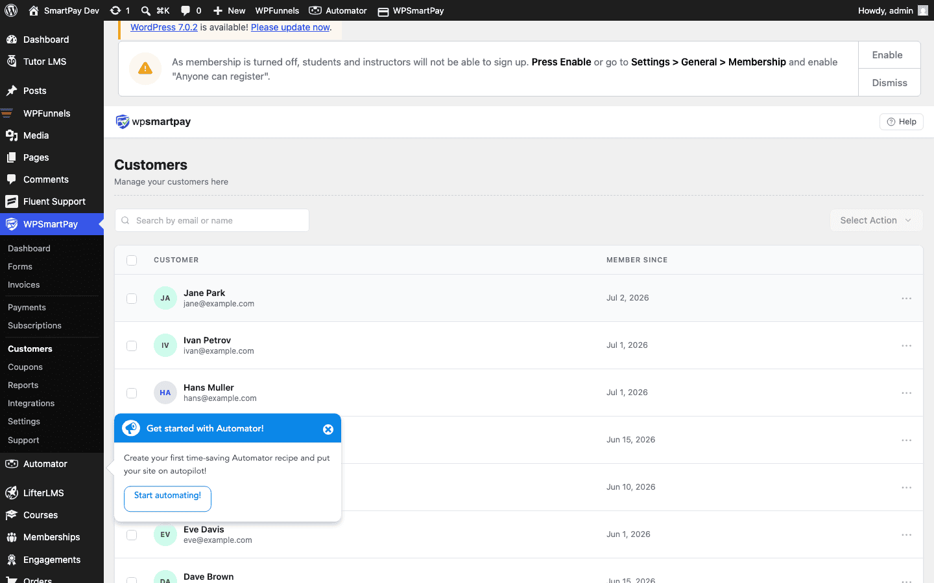Click the Posts pin icon
Viewport: 934px width, 583px height.
(12, 91)
